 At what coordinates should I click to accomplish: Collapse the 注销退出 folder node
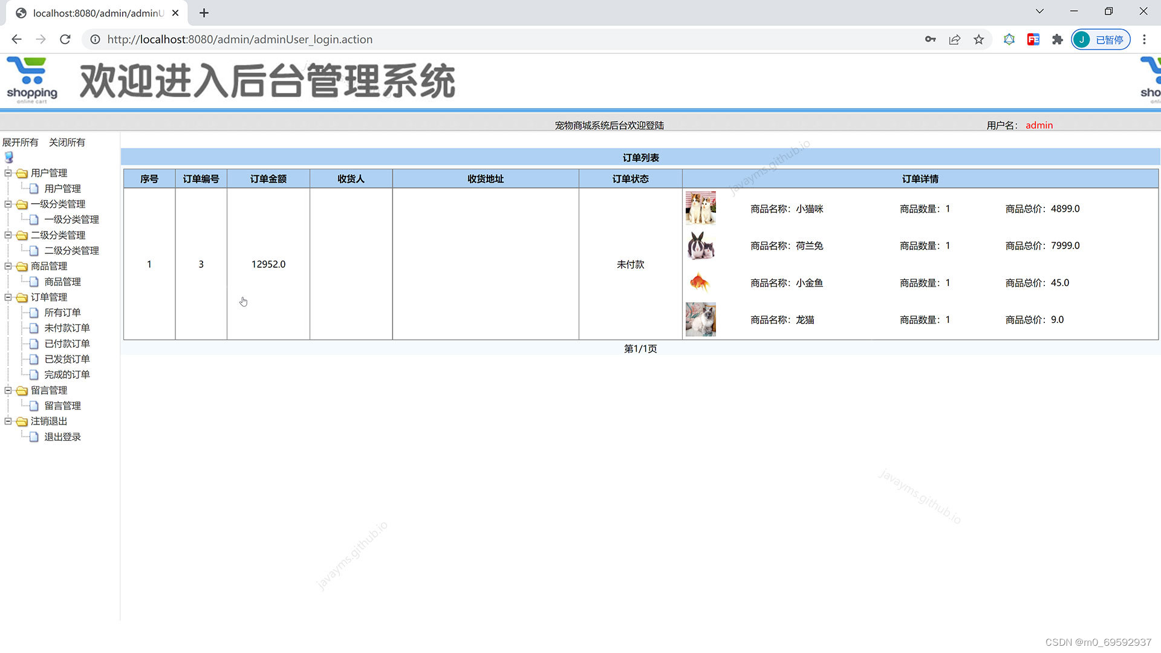pos(8,421)
